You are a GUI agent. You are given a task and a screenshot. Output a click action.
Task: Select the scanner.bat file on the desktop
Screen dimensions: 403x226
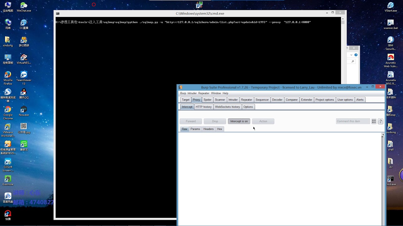pos(391,24)
